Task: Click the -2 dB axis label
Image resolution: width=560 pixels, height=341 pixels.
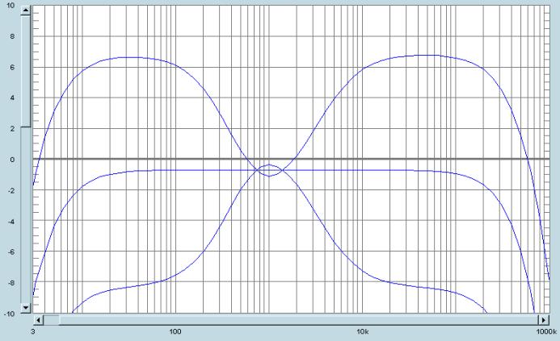Action: pos(11,190)
